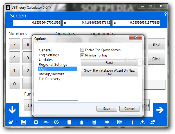Expand dropdown arrow beside shapes grid icon
The height and width of the screenshot is (134, 175).
coord(125,121)
